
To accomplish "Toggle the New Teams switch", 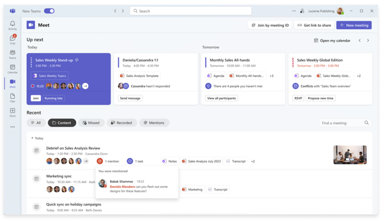I will [x=49, y=11].
